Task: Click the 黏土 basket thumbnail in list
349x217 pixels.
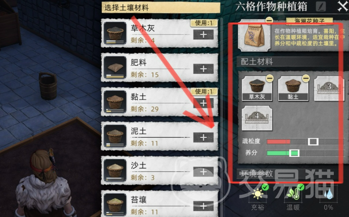Action: click(115, 102)
